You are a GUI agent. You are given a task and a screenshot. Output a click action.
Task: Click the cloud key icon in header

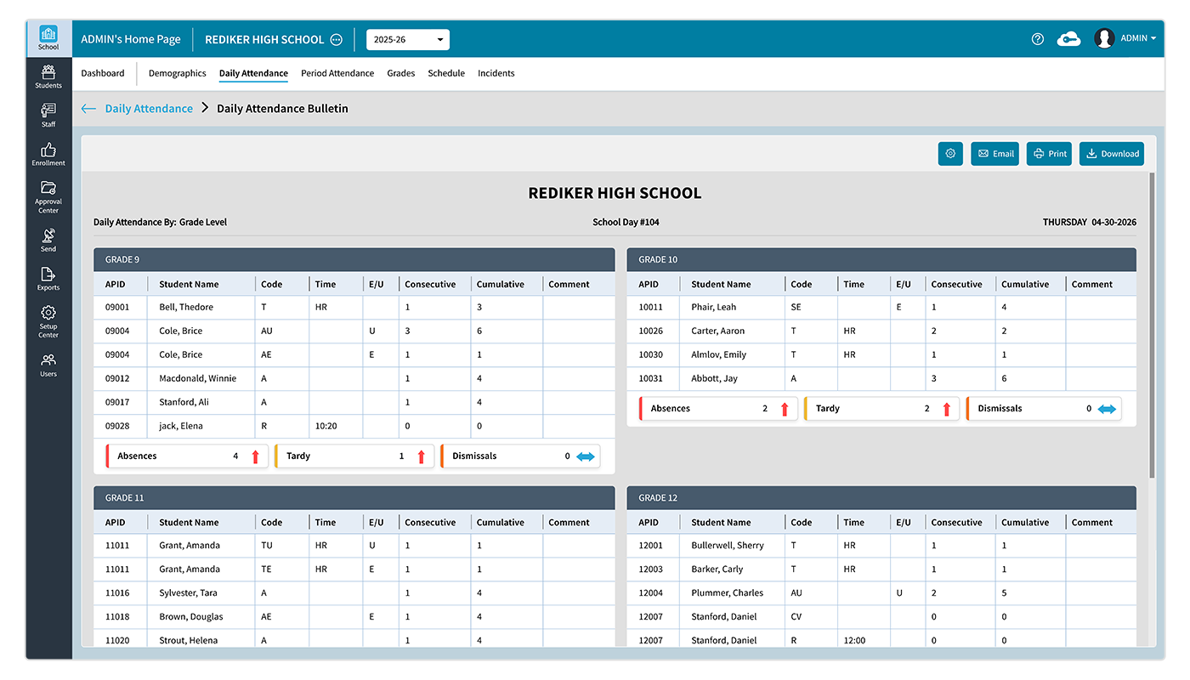[1068, 39]
